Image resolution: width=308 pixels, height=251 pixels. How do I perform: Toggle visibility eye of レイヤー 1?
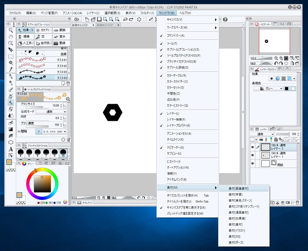pyautogui.click(x=252, y=155)
